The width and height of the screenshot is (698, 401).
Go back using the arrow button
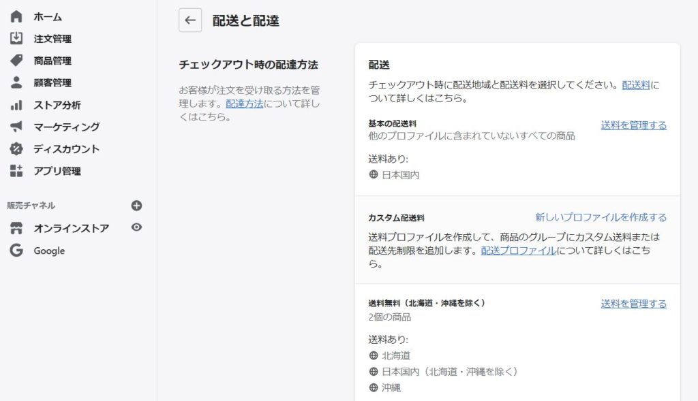[x=190, y=20]
